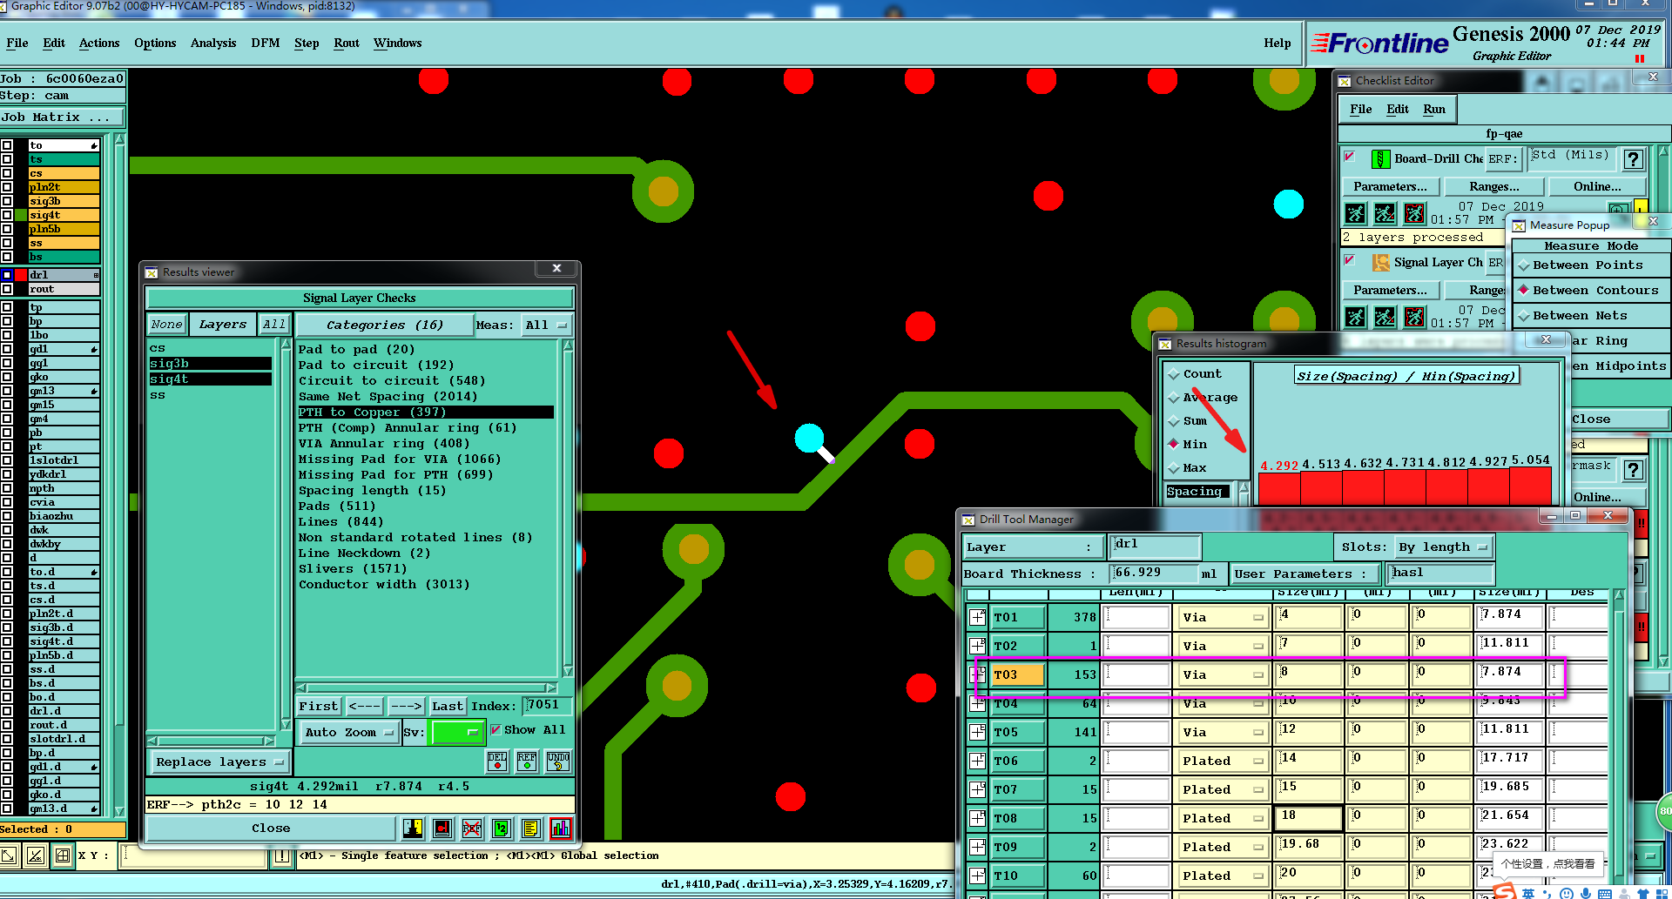Viewport: 1672px width, 899px height.
Task: Click second runner icon under Board-Drill Check
Action: [x=1385, y=213]
